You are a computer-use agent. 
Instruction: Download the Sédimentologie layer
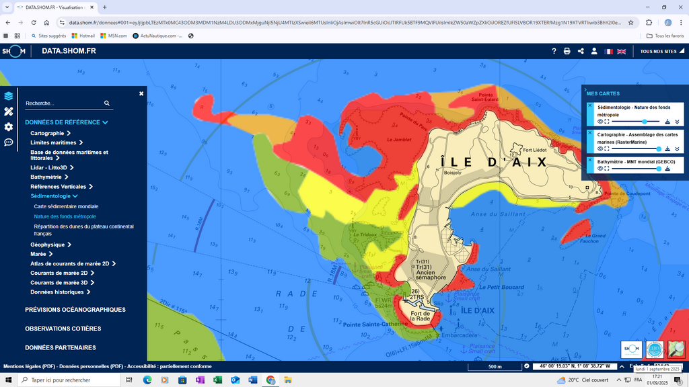(x=667, y=122)
